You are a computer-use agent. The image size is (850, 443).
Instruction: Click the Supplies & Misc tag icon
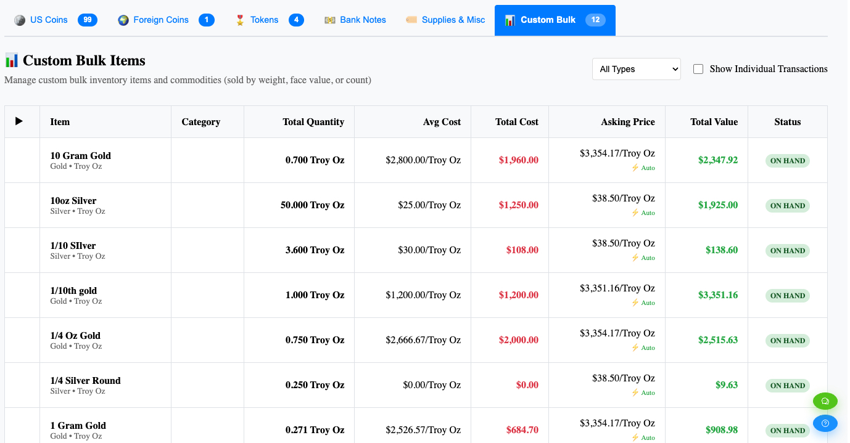(411, 20)
